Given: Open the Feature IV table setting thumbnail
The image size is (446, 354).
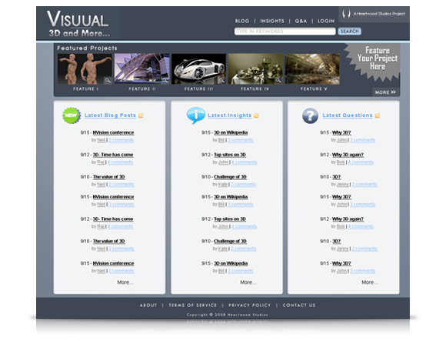Looking at the screenshot, I should coord(255,68).
